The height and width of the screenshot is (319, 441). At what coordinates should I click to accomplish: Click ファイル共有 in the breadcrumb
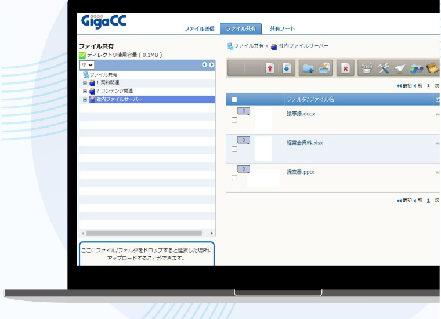pos(248,46)
